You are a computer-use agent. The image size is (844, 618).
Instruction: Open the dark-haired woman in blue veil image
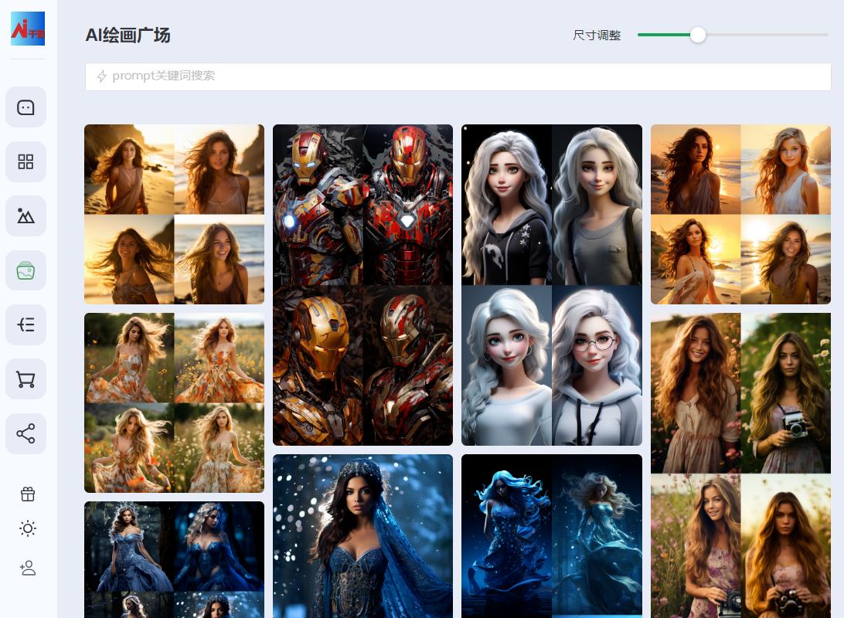click(x=362, y=536)
